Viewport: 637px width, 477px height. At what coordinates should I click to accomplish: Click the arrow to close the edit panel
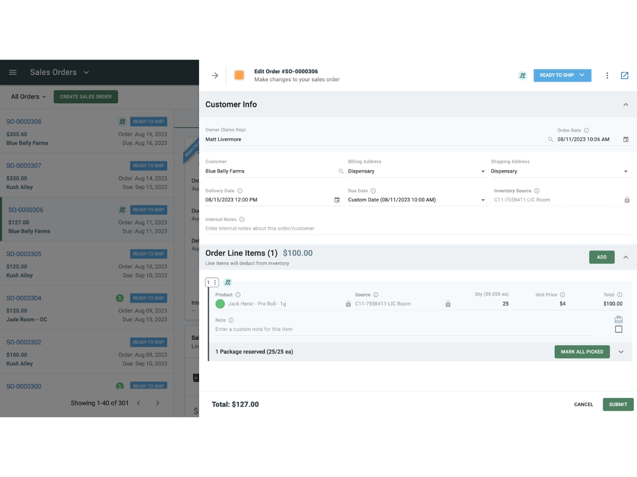[215, 75]
